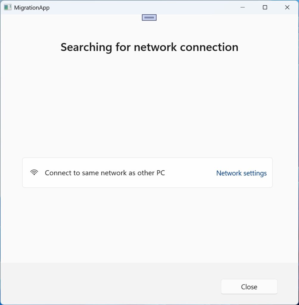Click the Searching for network connection heading
Image resolution: width=299 pixels, height=305 pixels.
pyautogui.click(x=149, y=47)
